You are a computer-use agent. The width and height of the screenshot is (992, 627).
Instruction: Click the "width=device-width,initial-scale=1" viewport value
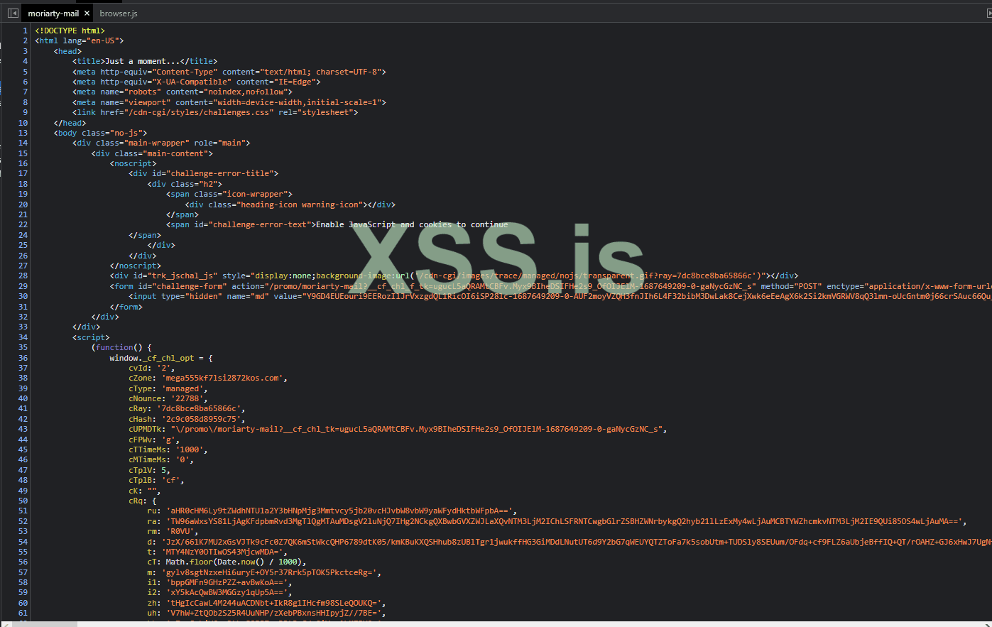298,102
